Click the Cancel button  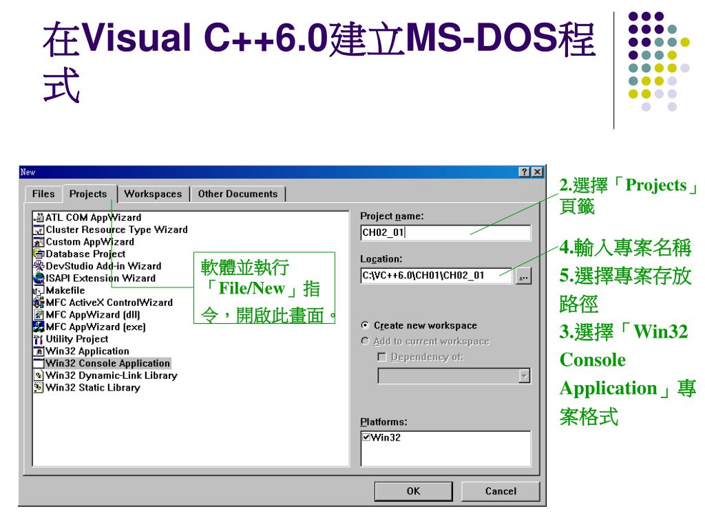point(501,491)
